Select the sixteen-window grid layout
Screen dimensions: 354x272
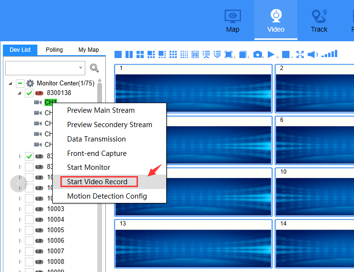click(184, 55)
